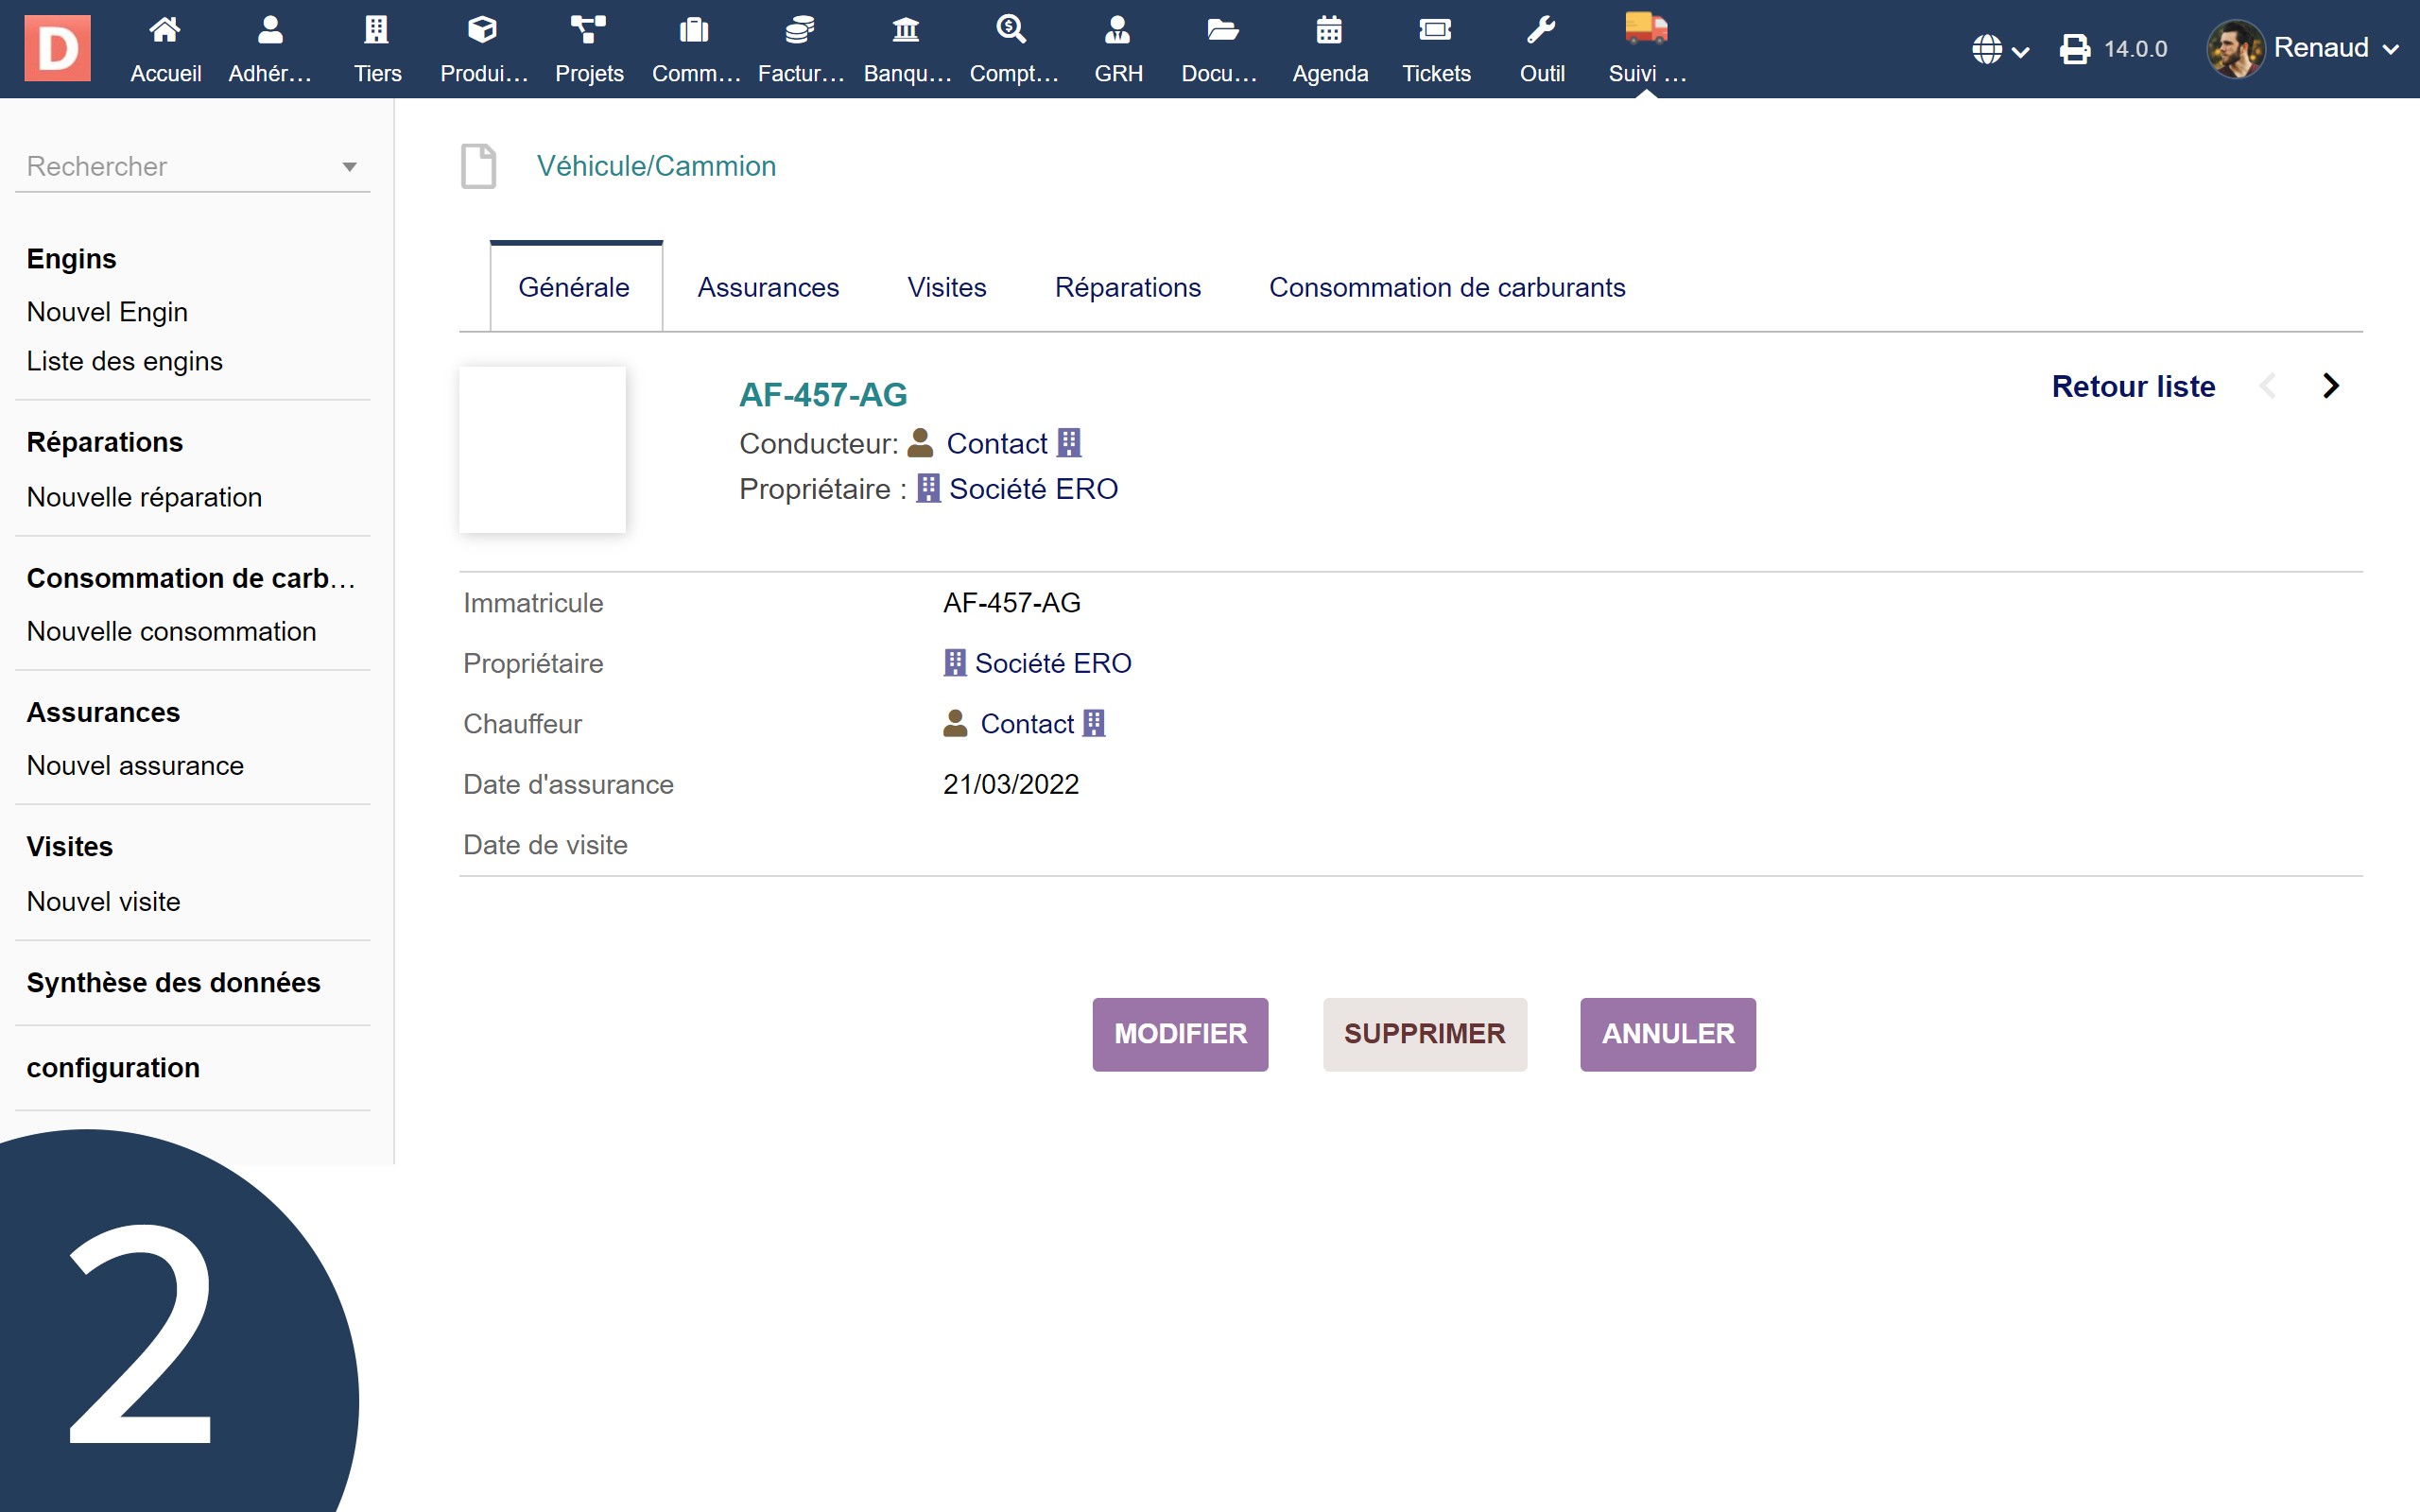2420x1512 pixels.
Task: Open Nouvelle consommation in sidebar
Action: point(171,631)
